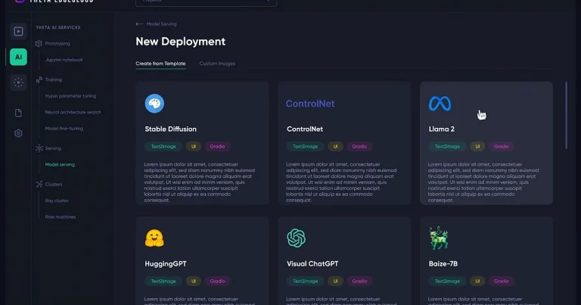The image size is (581, 305).
Task: Click UI tag on Stable Diffusion card
Action: pos(194,146)
